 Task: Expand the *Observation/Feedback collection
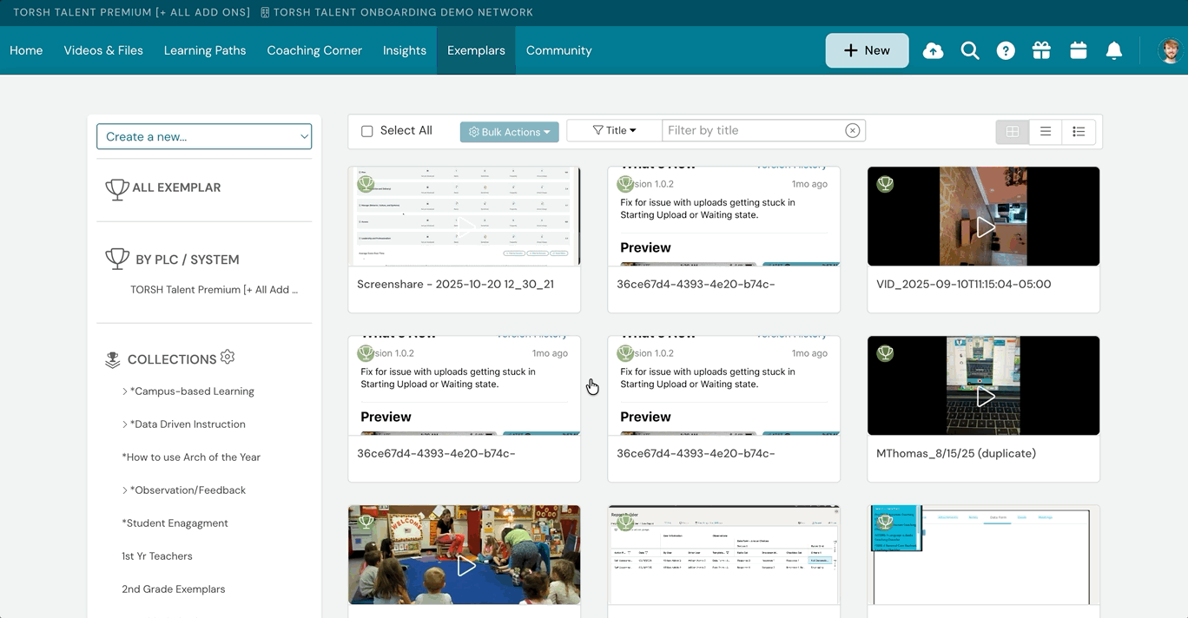[x=125, y=490]
